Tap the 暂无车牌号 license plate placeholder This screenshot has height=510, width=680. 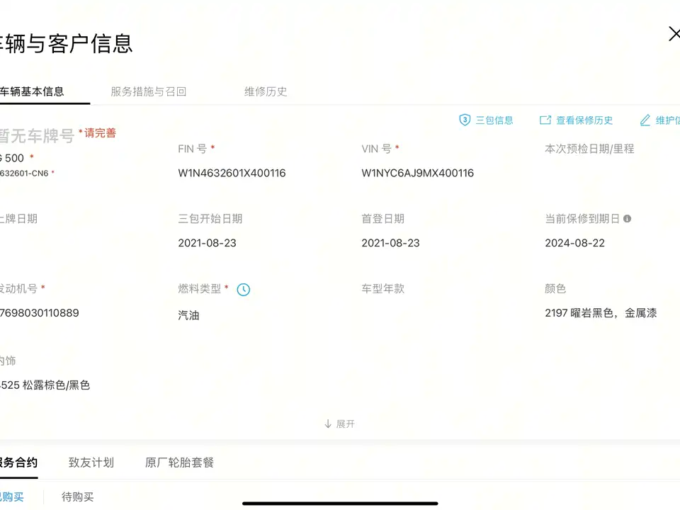tap(35, 136)
